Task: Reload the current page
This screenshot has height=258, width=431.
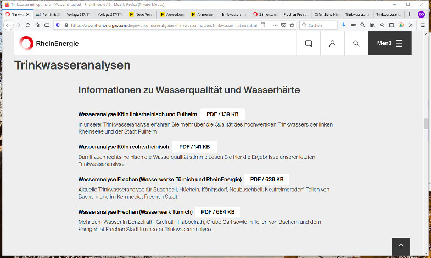Action: tap(28, 25)
